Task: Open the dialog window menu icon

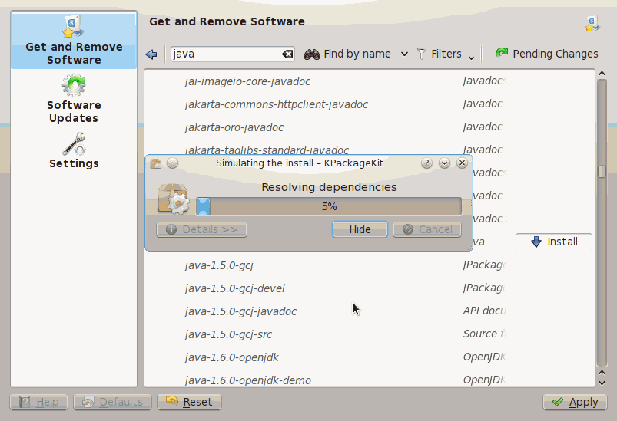Action: coord(155,163)
